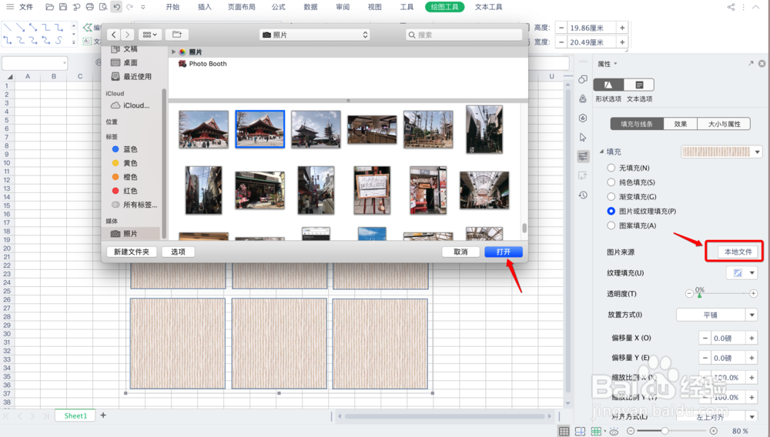This screenshot has width=770, height=437.
Task: Click the save disk icon in toolbar
Action: coord(63,7)
